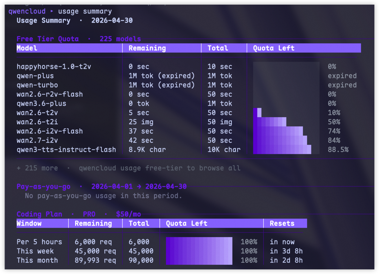Click the '37 sec' remaining value
This screenshot has width=379, height=274.
click(x=141, y=131)
